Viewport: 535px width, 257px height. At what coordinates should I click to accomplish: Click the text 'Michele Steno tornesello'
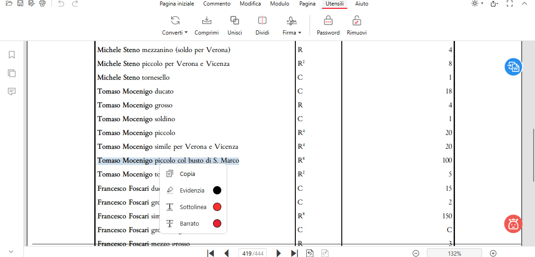pyautogui.click(x=133, y=77)
